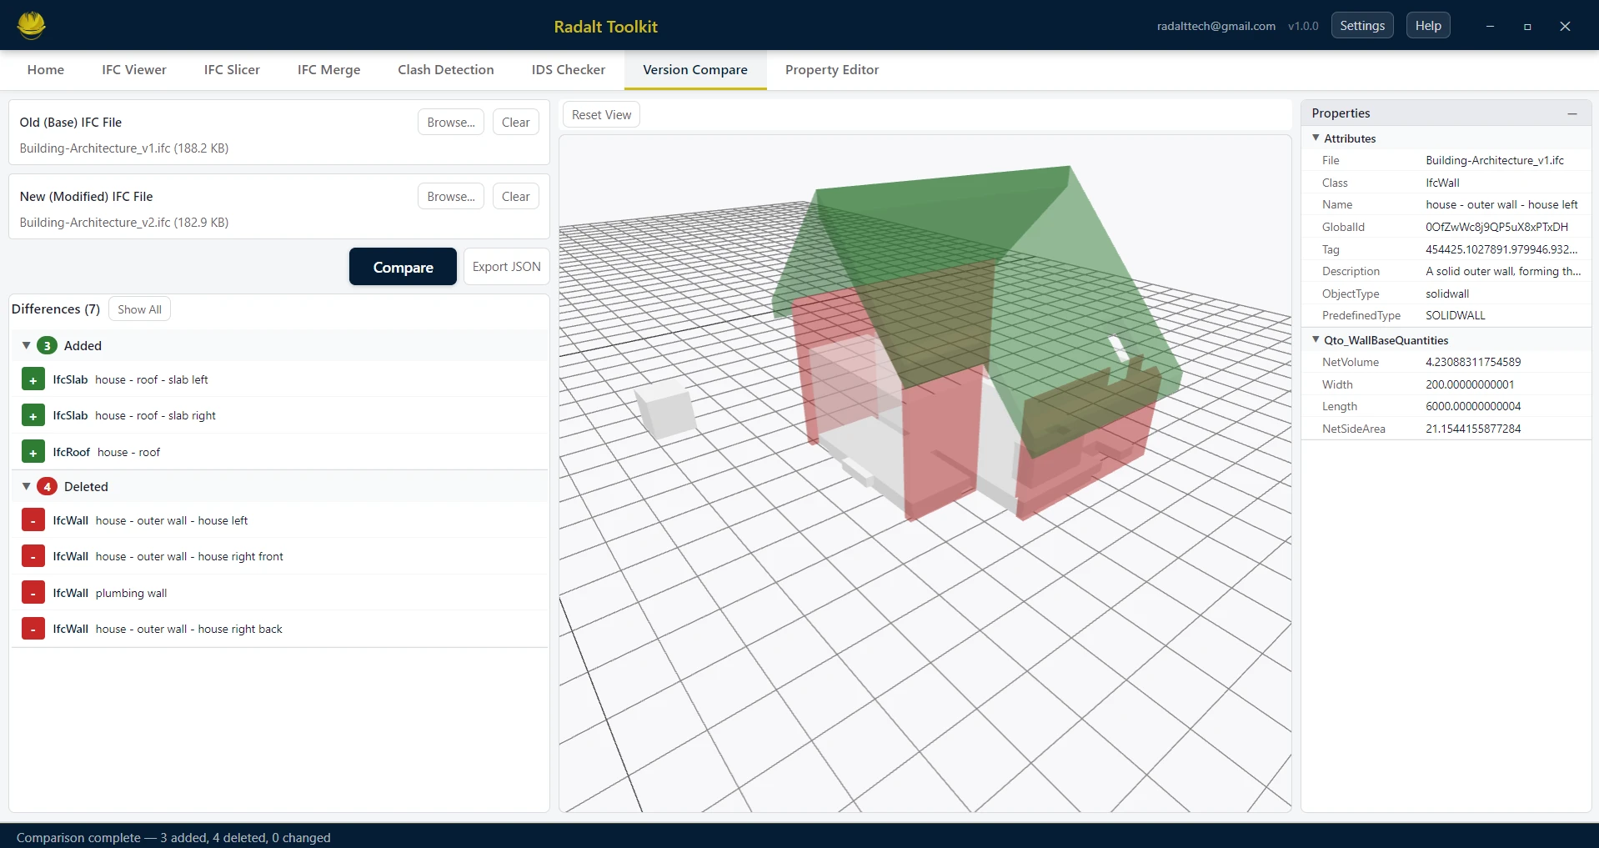Screen dimensions: 1599x848
Task: Click the minus icon for outer wall - house left
Action: pos(33,519)
